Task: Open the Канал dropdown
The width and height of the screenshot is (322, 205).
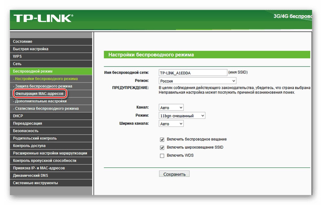Action: pos(171,107)
